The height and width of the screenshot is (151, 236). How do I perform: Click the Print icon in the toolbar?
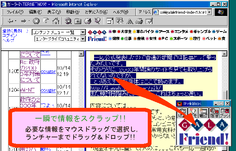[x=139, y=21]
